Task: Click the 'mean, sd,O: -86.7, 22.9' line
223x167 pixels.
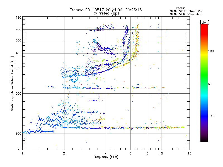Action: click(x=186, y=11)
